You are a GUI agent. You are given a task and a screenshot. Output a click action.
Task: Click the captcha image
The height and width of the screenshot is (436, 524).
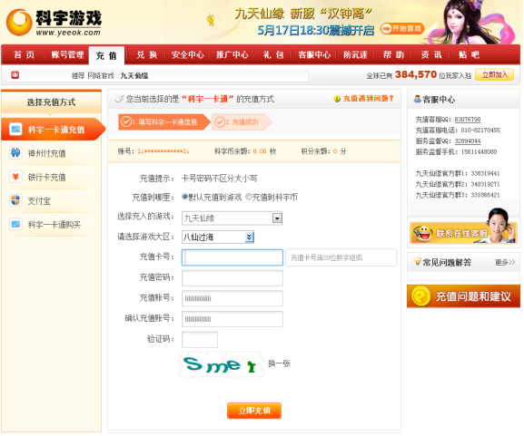221,364
